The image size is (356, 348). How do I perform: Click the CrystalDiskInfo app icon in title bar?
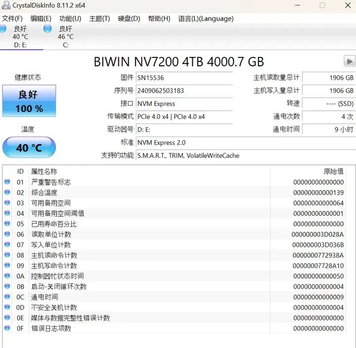point(5,5)
